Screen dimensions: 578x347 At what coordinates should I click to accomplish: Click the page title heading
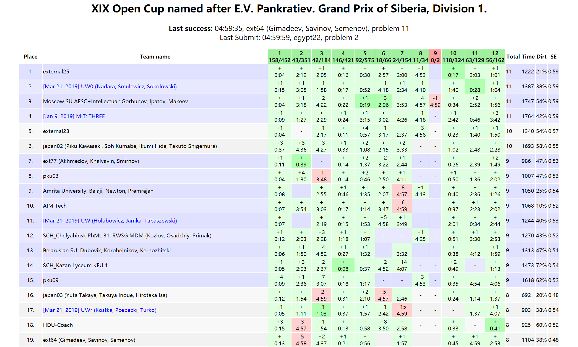(289, 9)
